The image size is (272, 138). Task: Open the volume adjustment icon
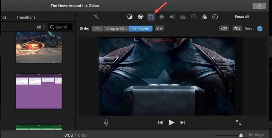172,17
